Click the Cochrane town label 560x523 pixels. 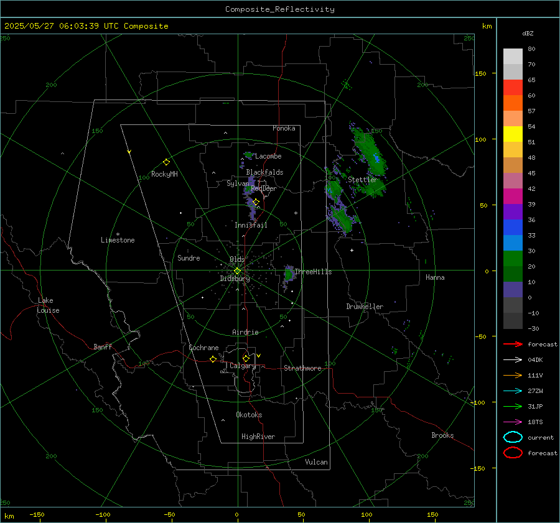point(203,348)
